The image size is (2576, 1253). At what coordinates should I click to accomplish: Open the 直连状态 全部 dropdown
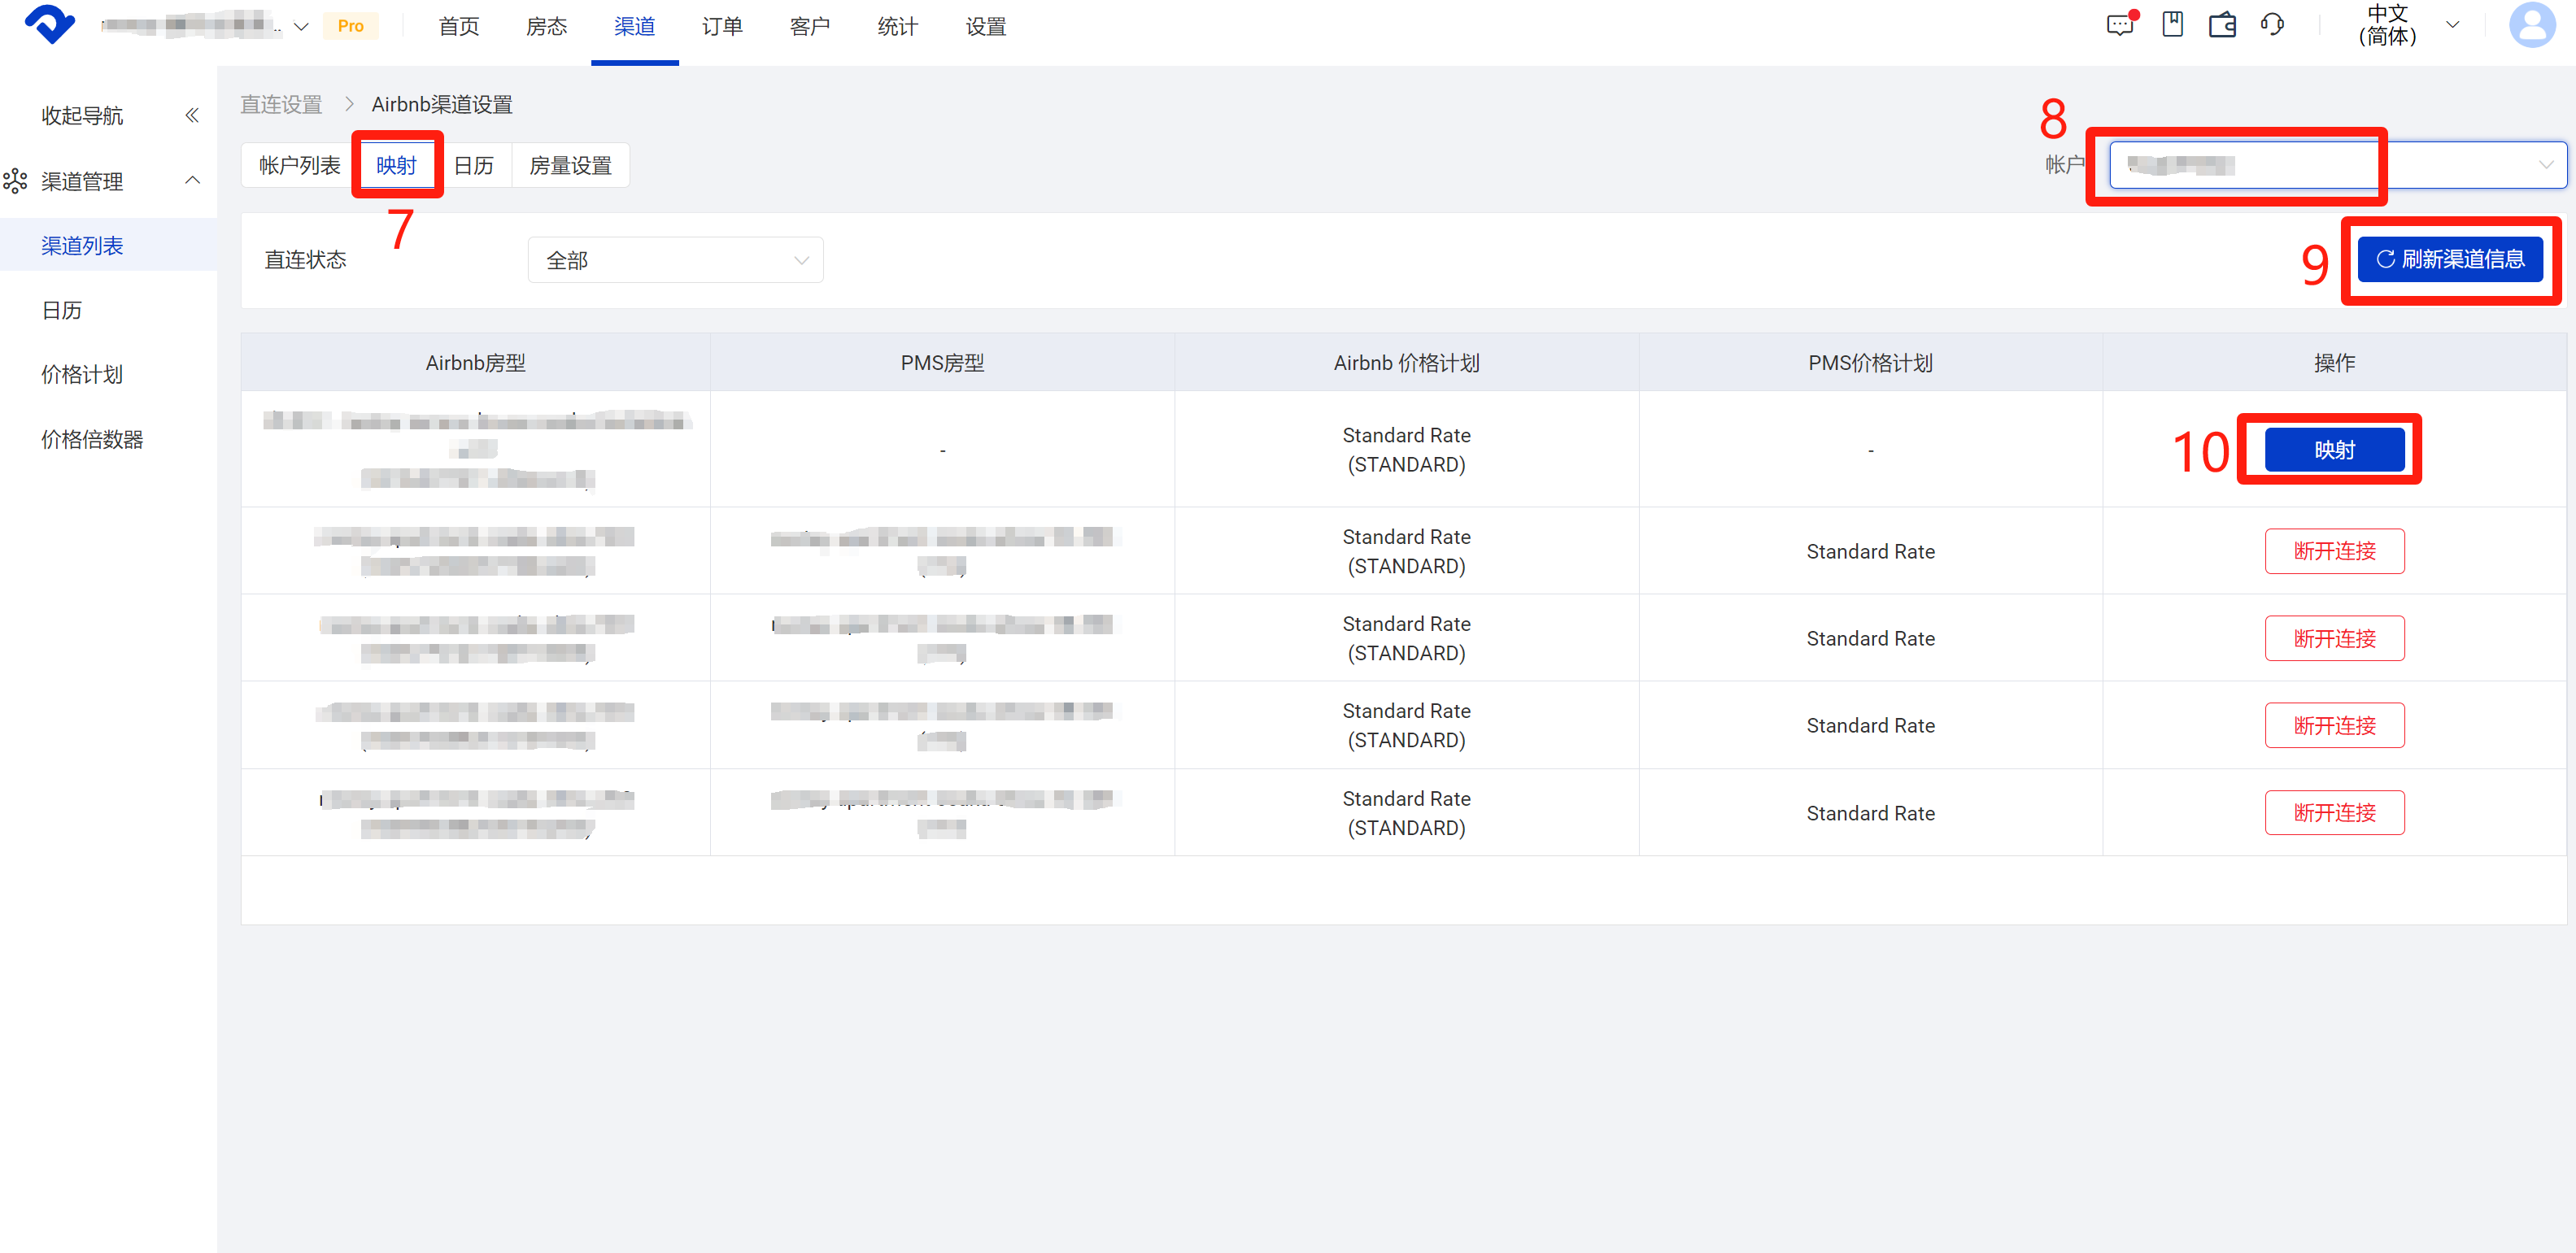coord(675,260)
